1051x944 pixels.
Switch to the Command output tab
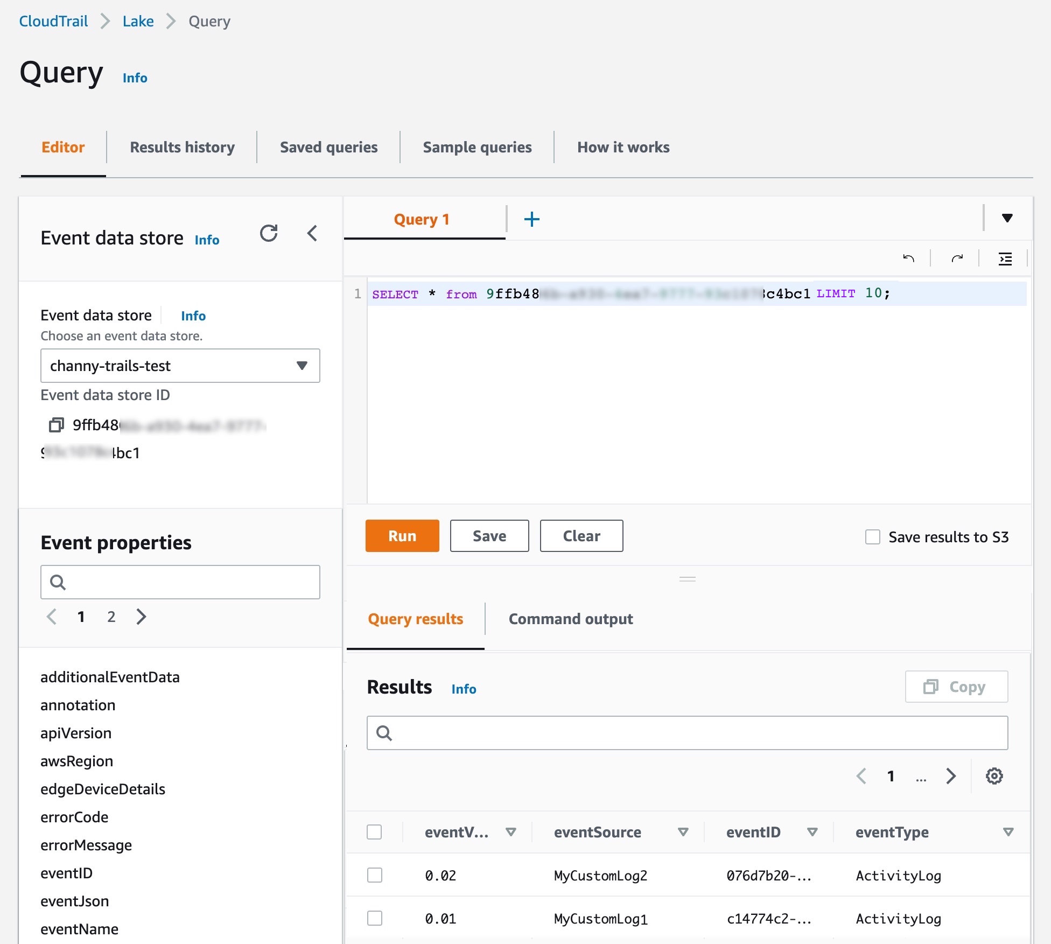pyautogui.click(x=571, y=620)
